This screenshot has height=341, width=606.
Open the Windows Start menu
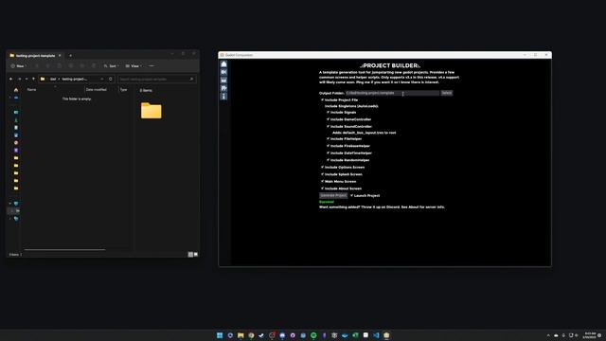coord(220,335)
